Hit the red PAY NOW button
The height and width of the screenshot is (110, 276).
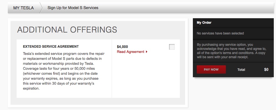tap(211, 69)
